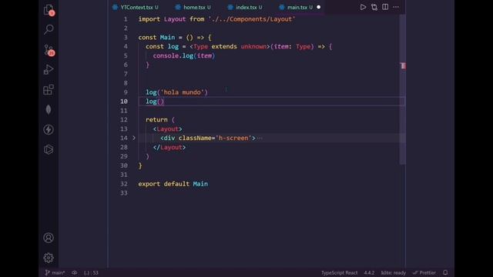
Task: Open the Manage settings gear
Action: [49, 258]
